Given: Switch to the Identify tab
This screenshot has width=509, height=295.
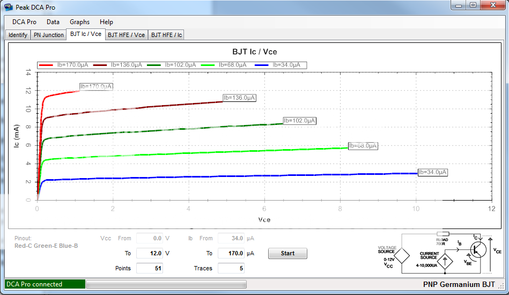Looking at the screenshot, I should click(x=18, y=35).
